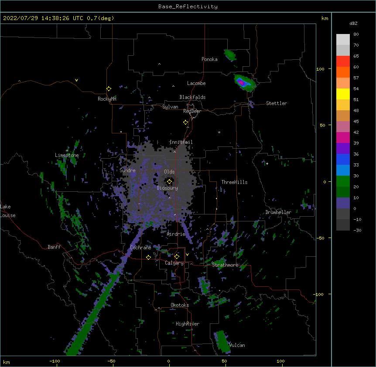Image resolution: width=376 pixels, height=367 pixels.
Task: Click the Limestone label
Action: [67, 155]
